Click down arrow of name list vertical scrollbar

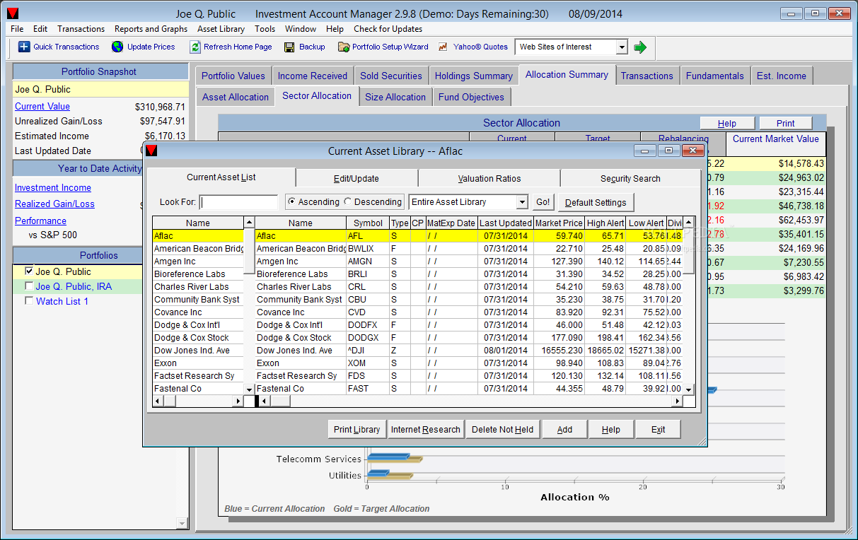click(x=248, y=389)
